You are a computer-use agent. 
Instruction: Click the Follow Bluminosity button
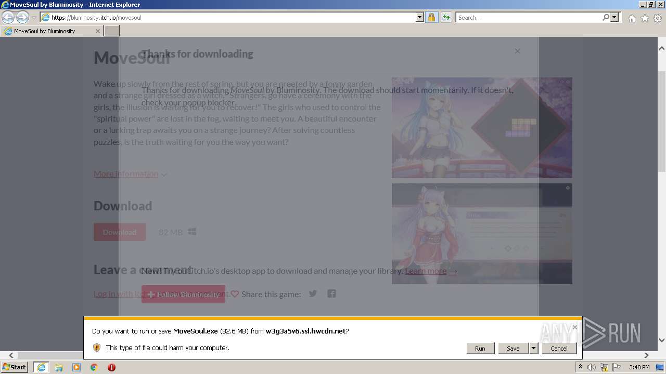tap(183, 294)
